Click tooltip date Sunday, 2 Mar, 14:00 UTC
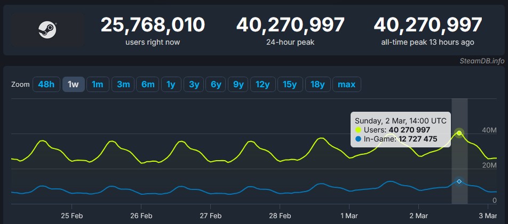This screenshot has width=508, height=224. coord(400,121)
